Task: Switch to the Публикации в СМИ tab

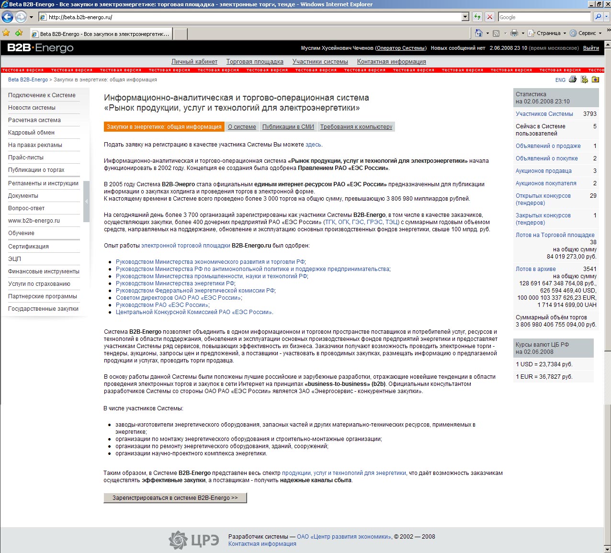Action: (288, 127)
